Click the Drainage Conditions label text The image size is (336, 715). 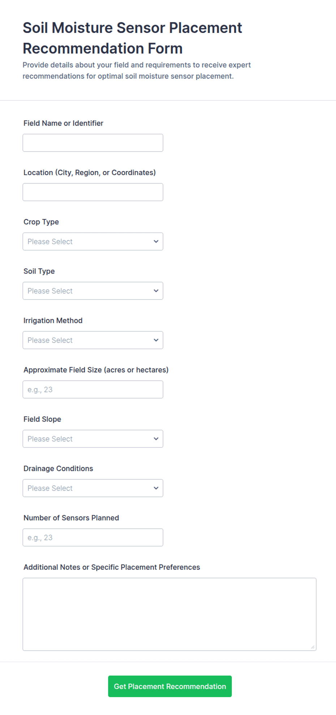point(58,469)
